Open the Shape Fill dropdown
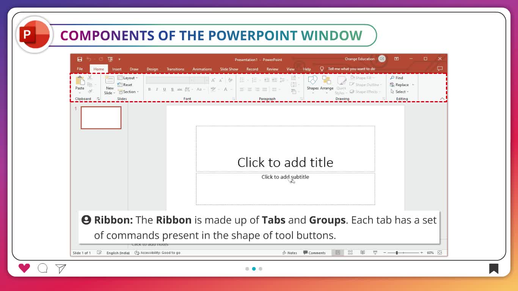This screenshot has height=291, width=518. coord(363,78)
